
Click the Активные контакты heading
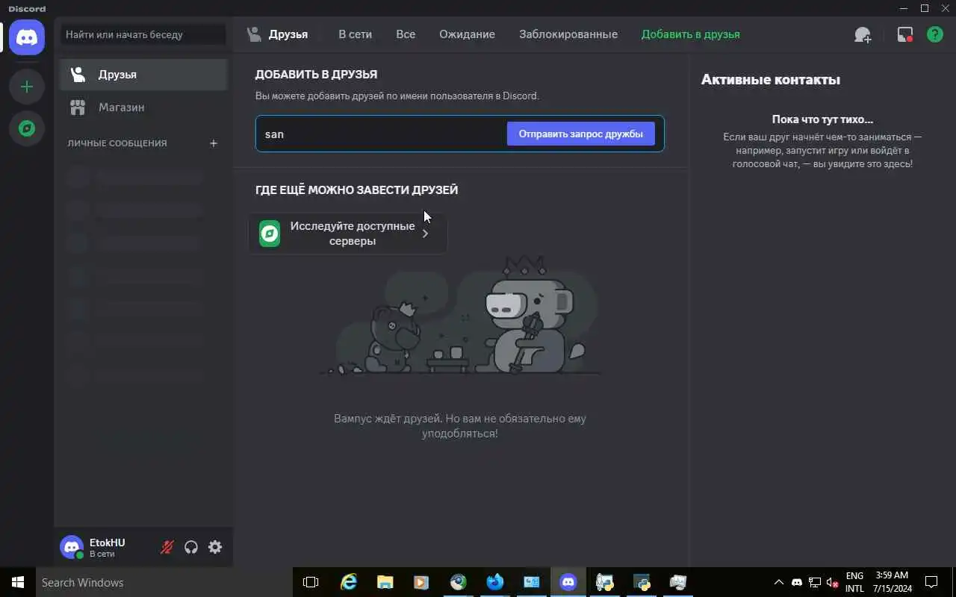point(771,80)
